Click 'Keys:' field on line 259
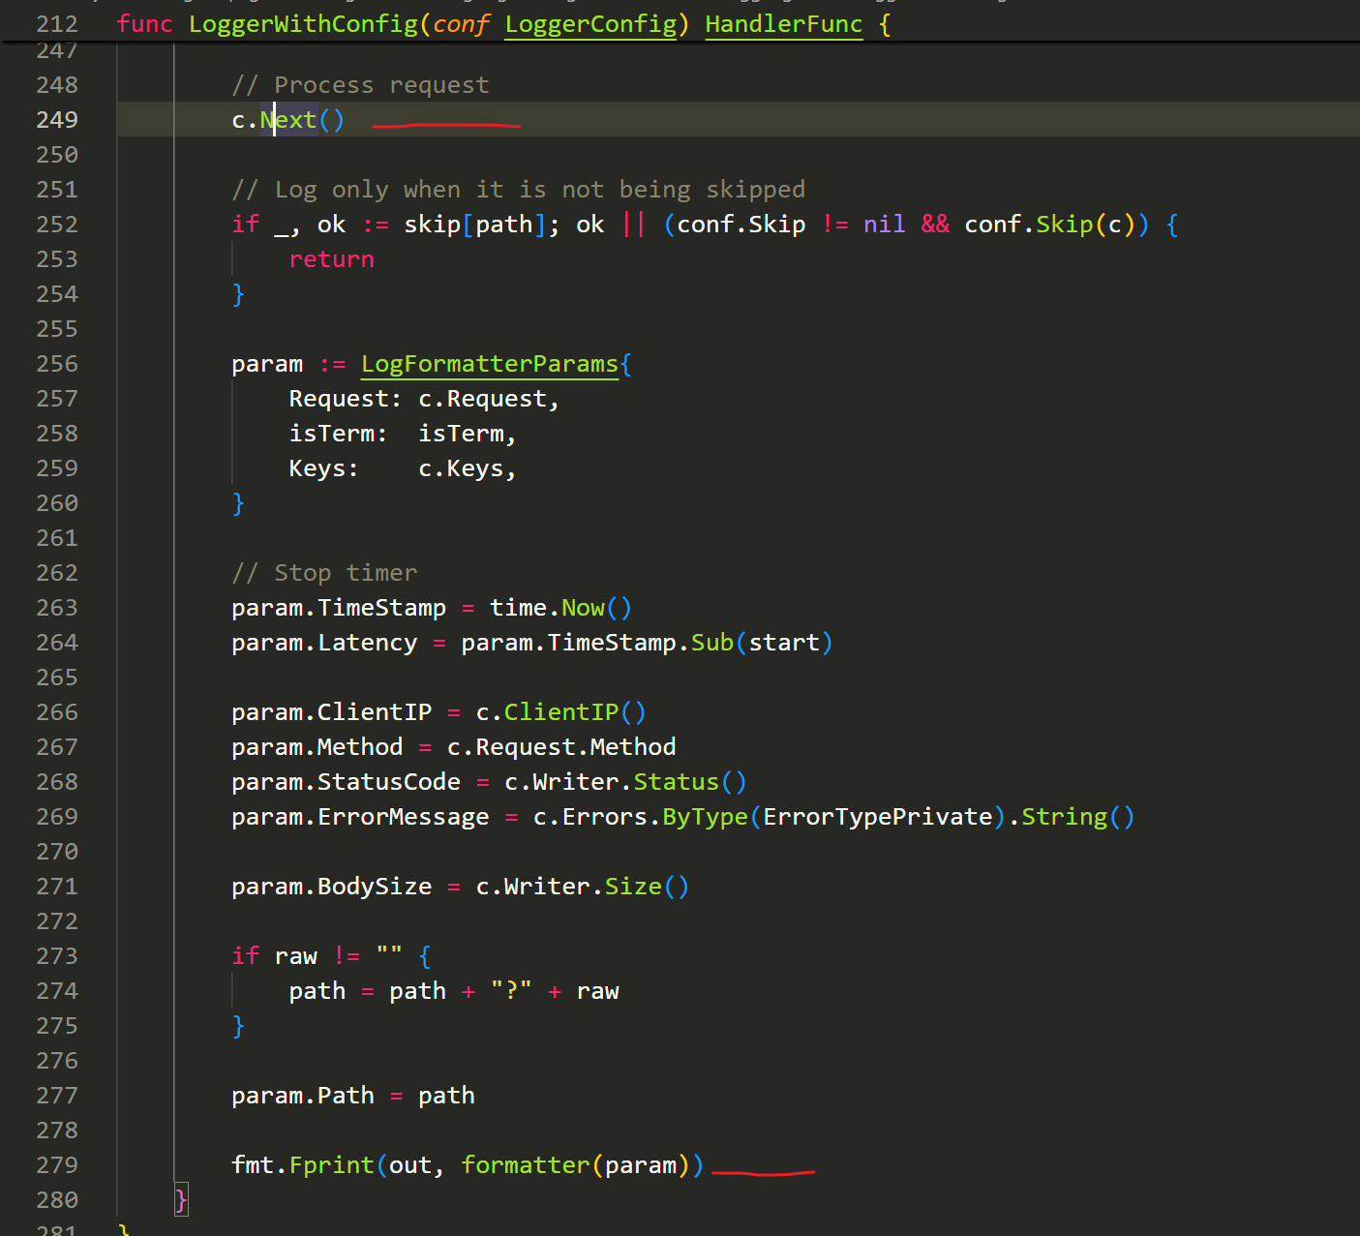Screen dimensions: 1360x1236 (323, 468)
